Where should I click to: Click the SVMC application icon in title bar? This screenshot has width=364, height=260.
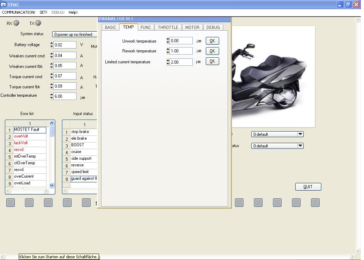[4, 5]
